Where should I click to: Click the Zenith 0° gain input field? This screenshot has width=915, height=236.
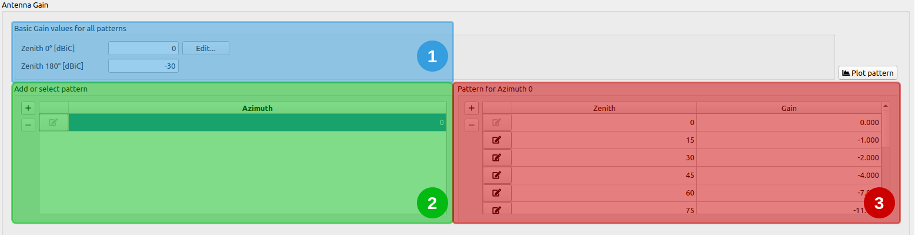143,48
